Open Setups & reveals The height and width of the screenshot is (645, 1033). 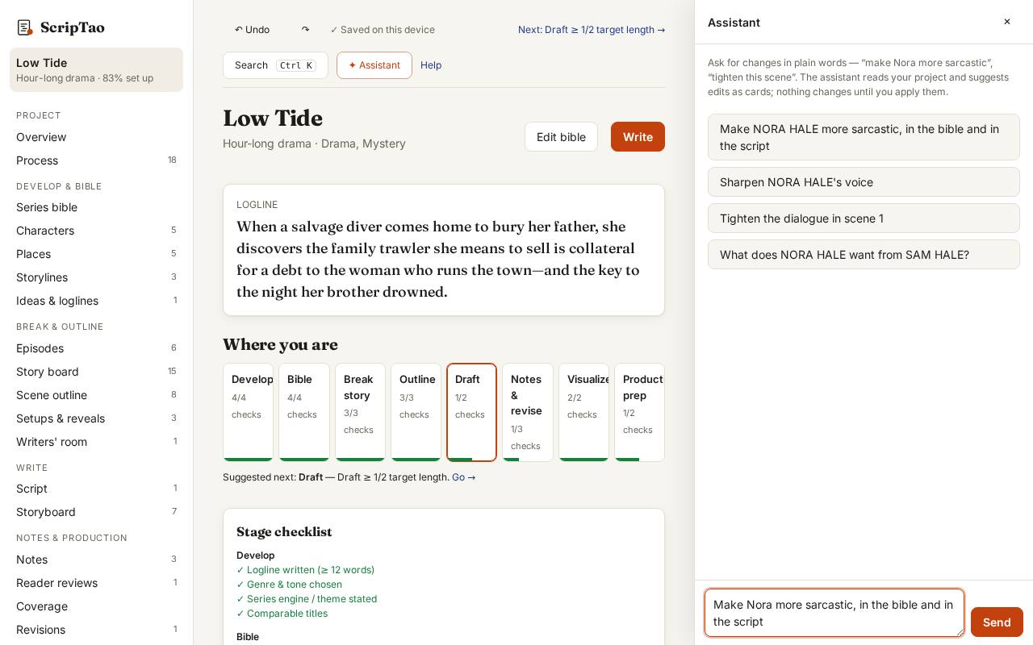click(x=96, y=418)
